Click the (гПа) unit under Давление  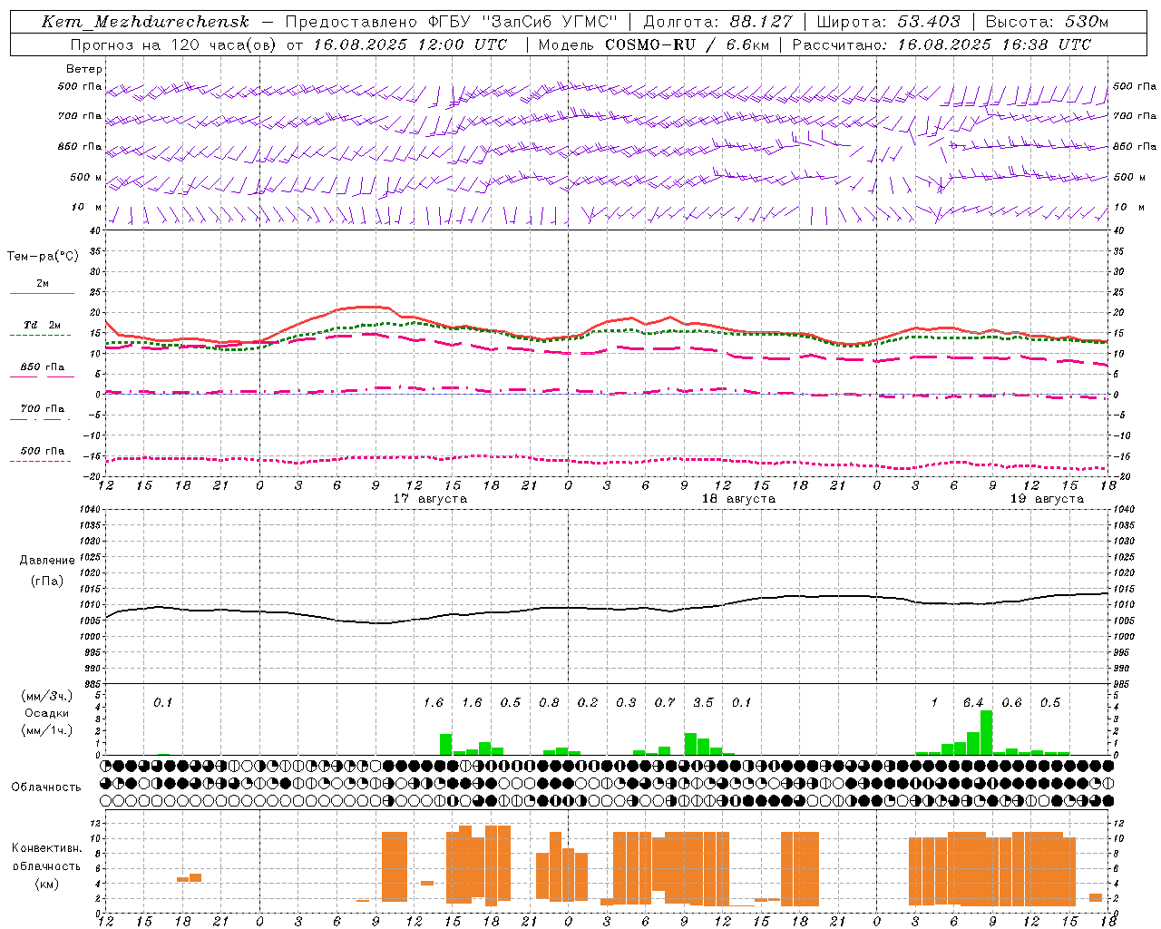click(47, 582)
